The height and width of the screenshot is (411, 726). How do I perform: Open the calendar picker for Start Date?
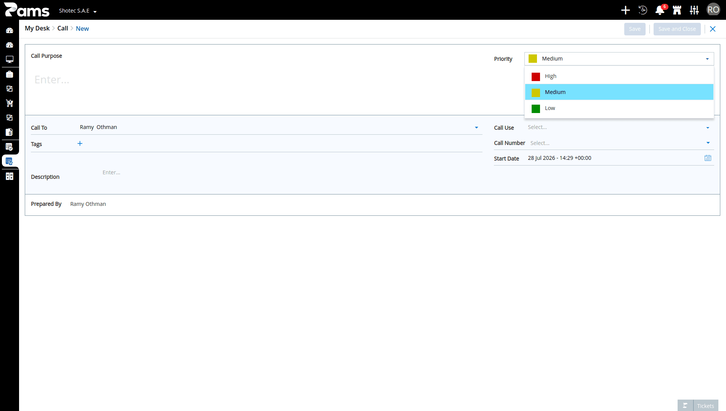708,158
